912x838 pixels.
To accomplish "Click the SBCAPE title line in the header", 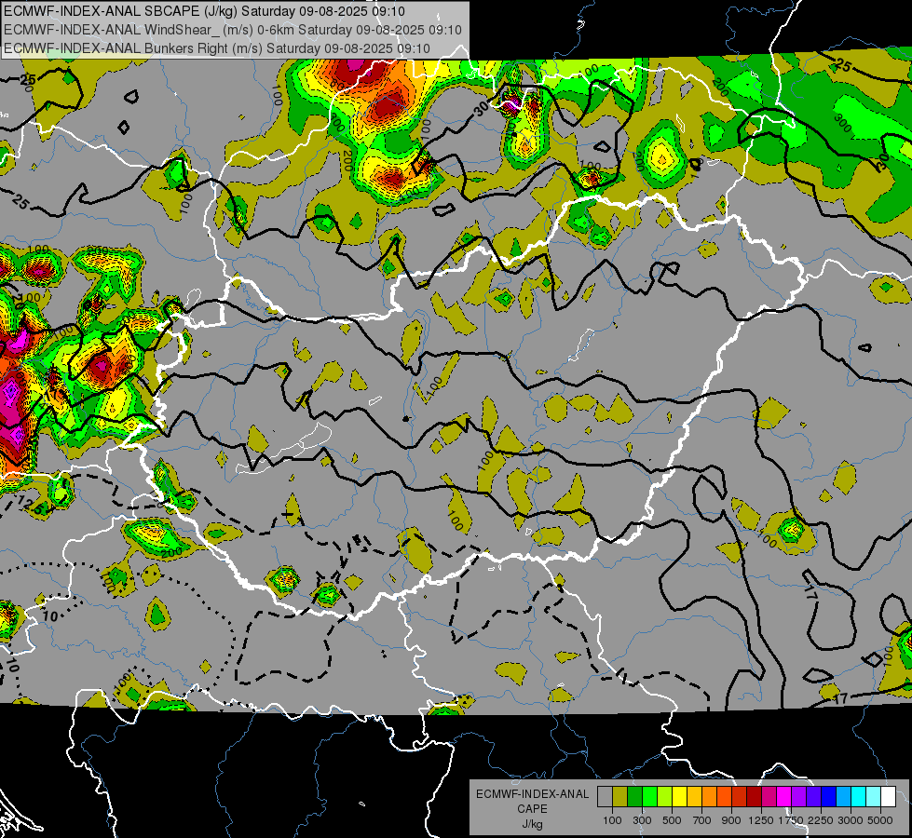I will (204, 11).
